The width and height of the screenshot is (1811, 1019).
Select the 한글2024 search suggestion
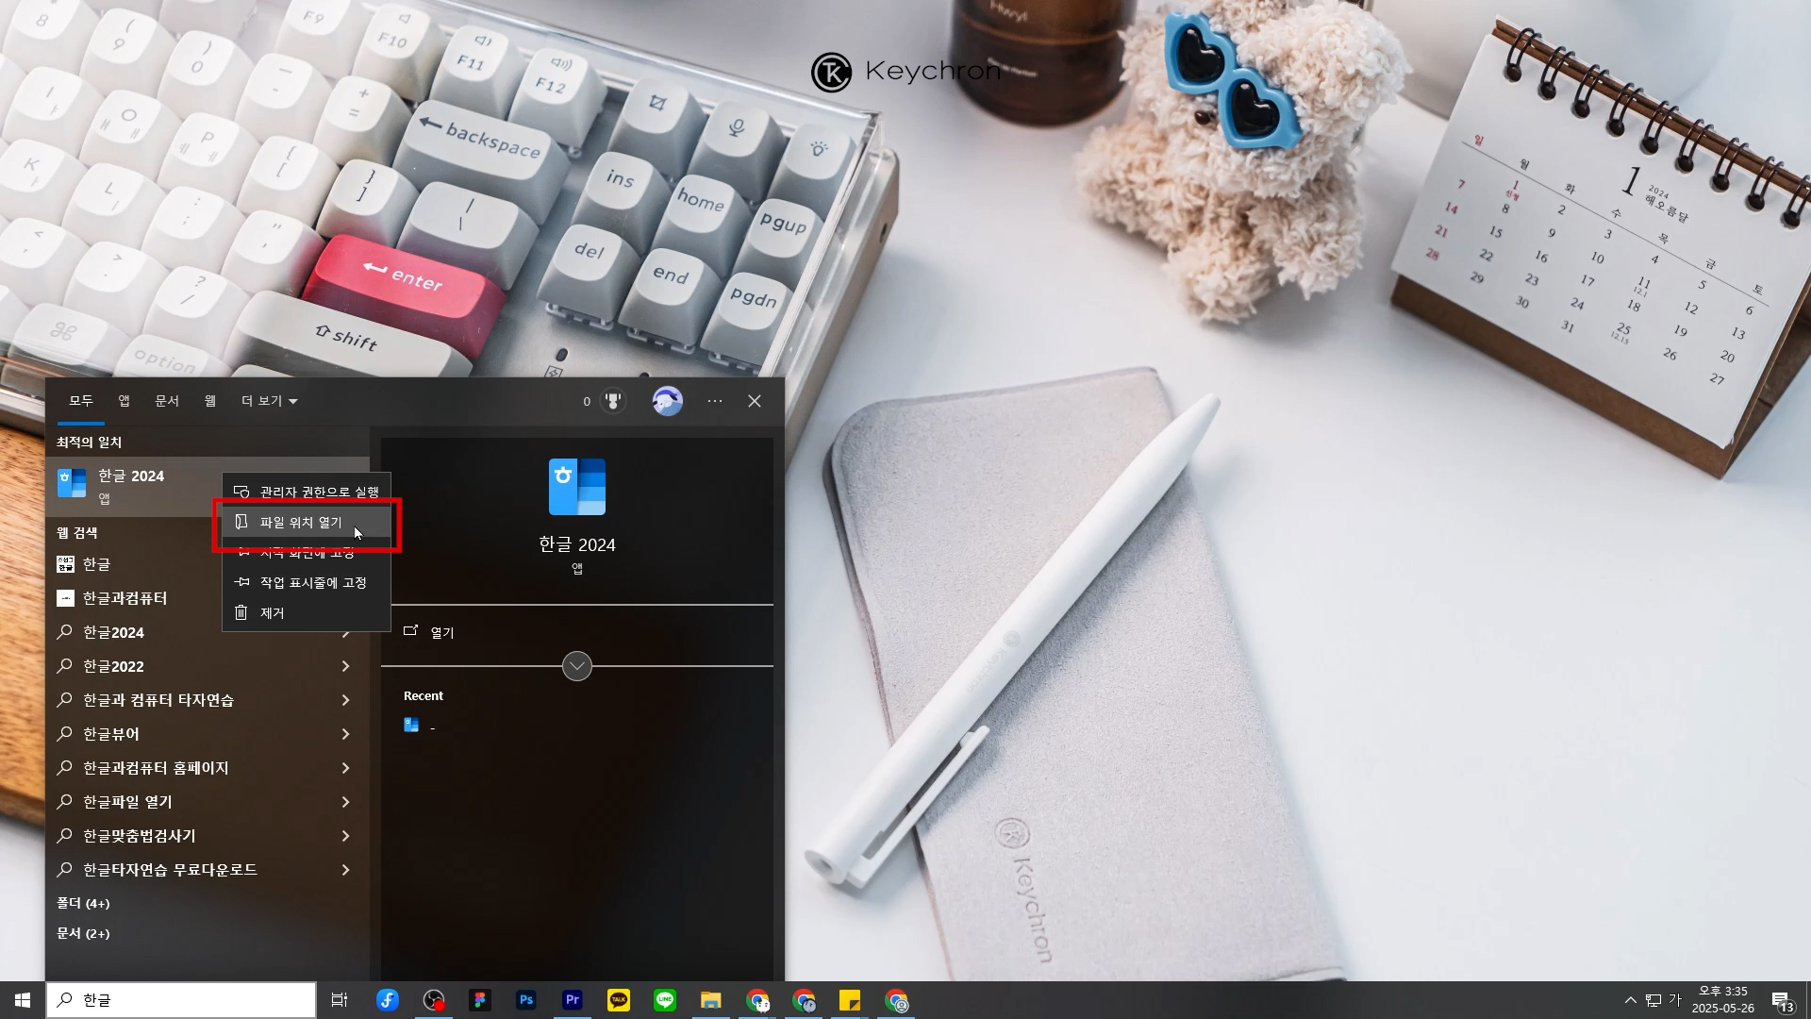tap(114, 632)
